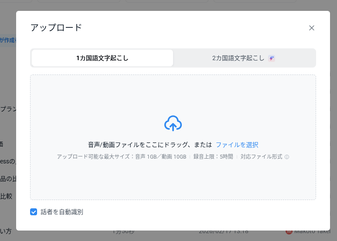
Task: Click the アップロード dialog title
Action: (56, 27)
